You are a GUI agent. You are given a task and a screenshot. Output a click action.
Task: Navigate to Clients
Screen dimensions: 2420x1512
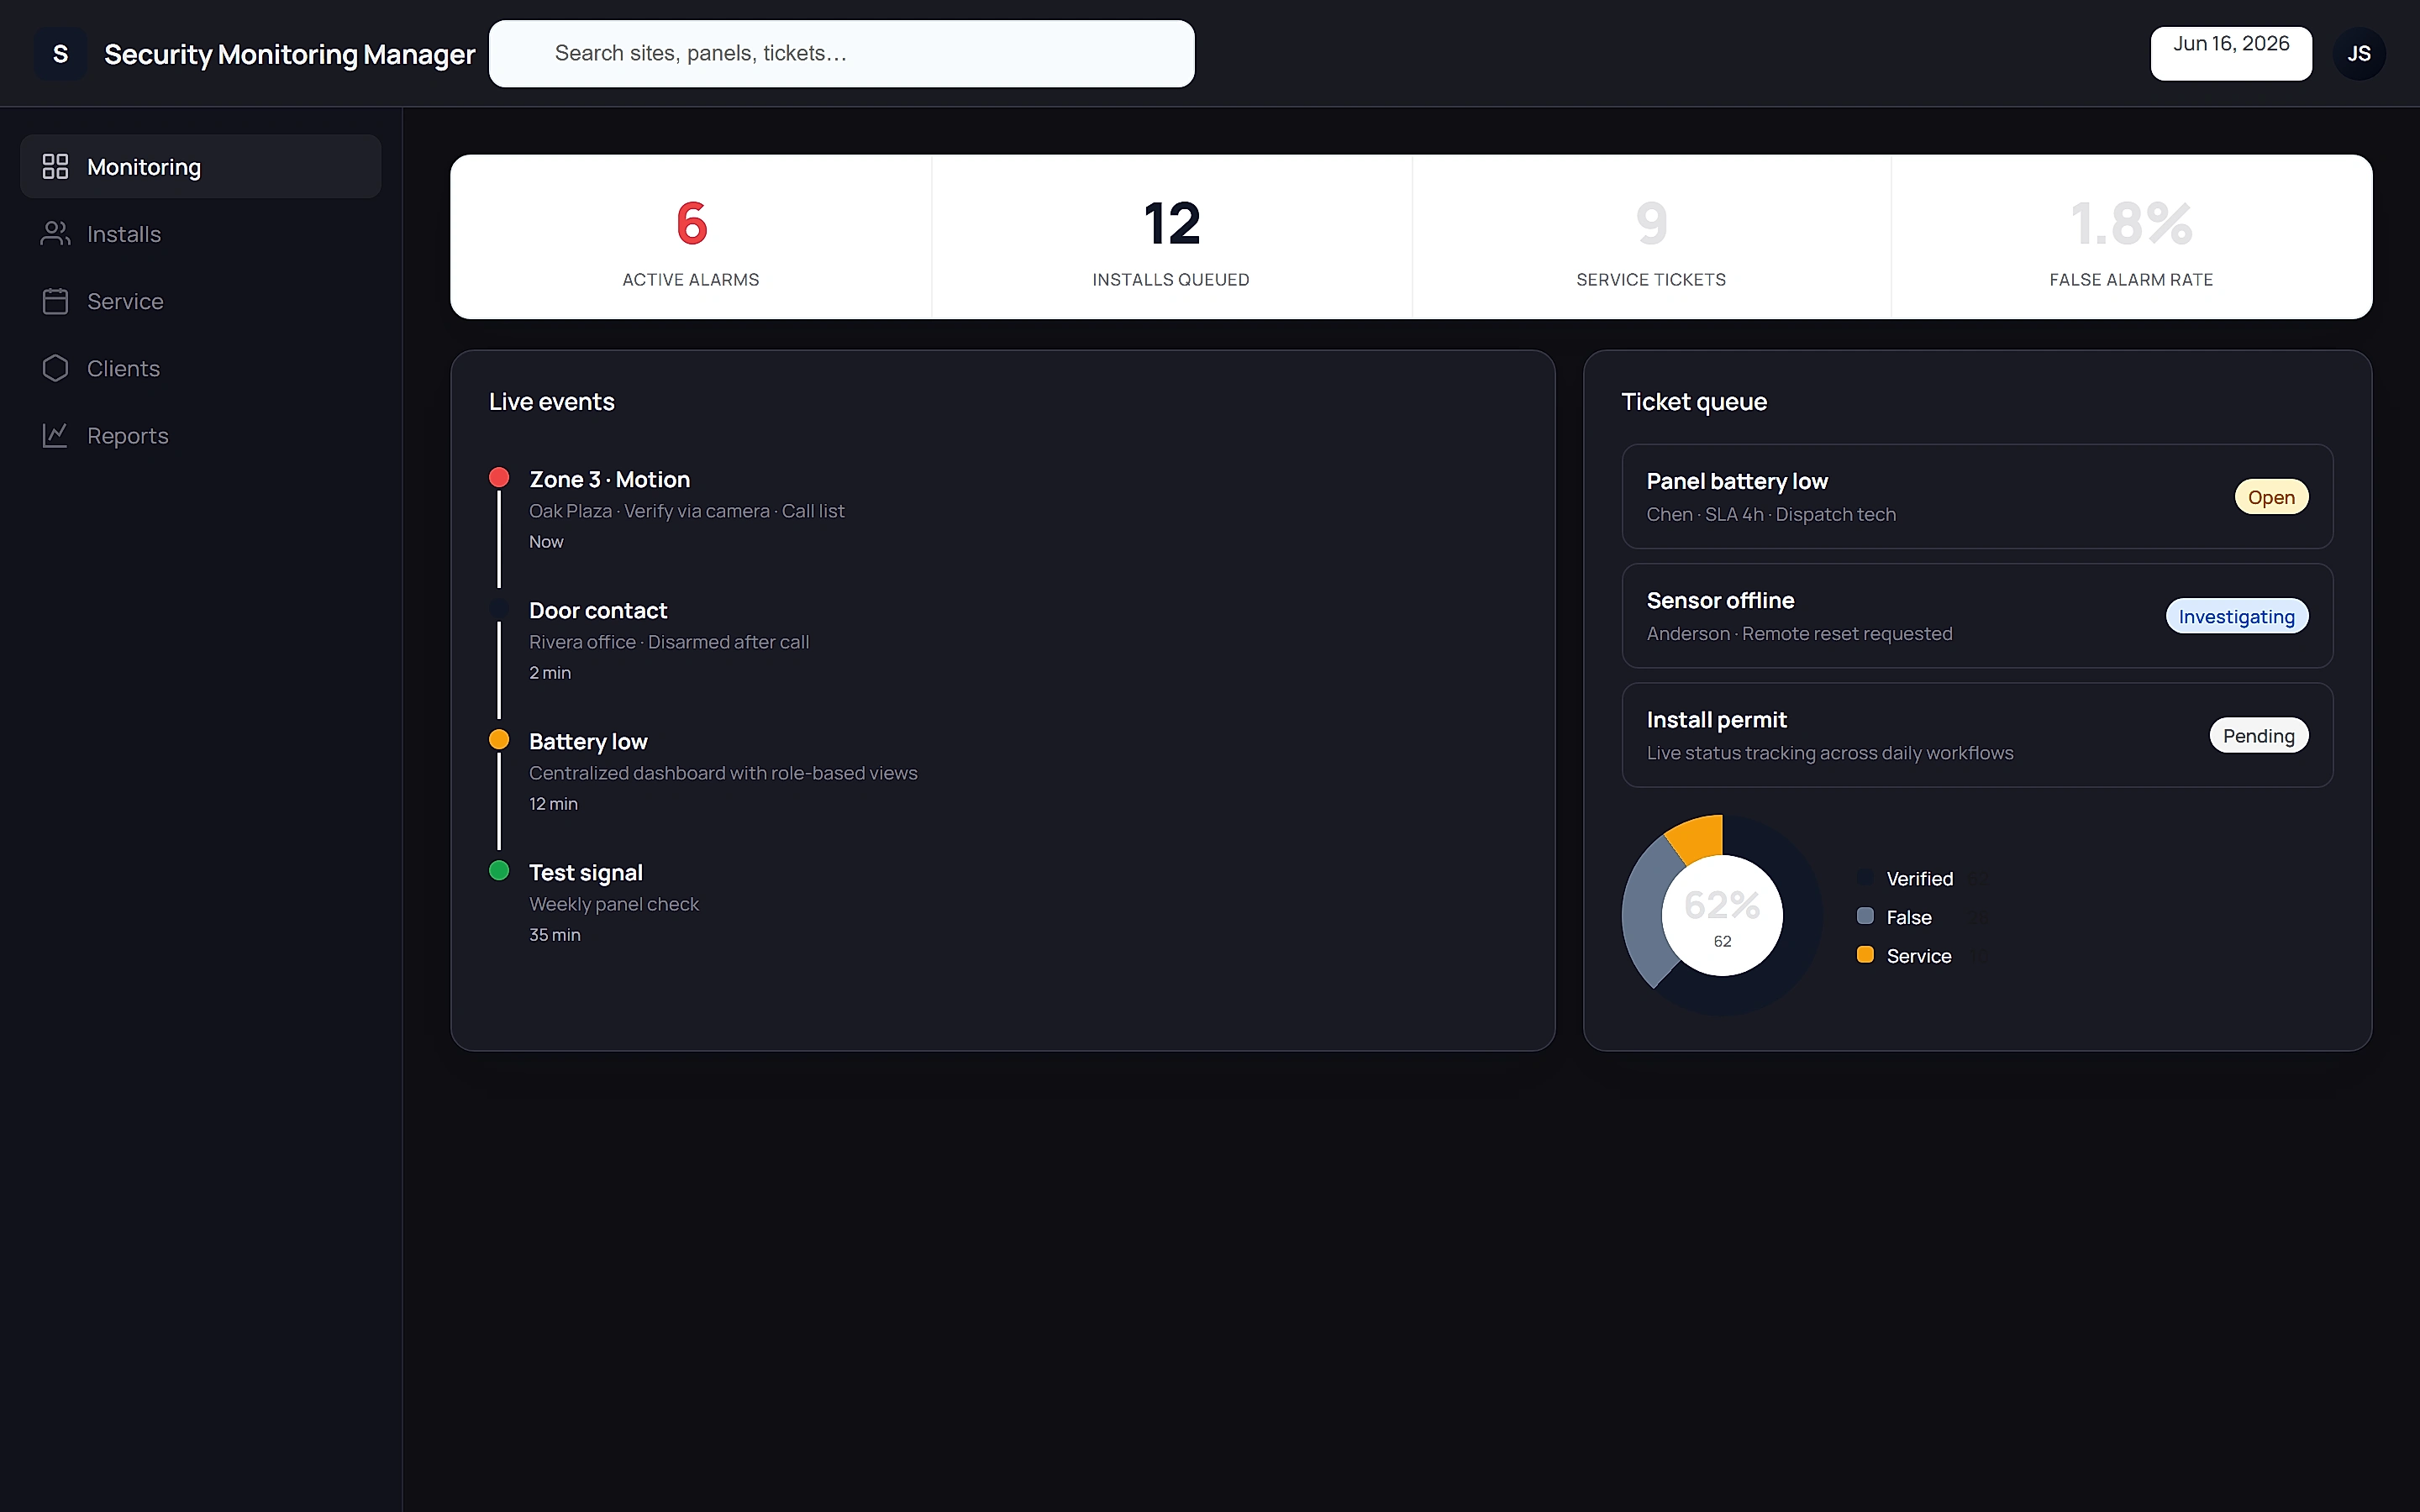200,368
